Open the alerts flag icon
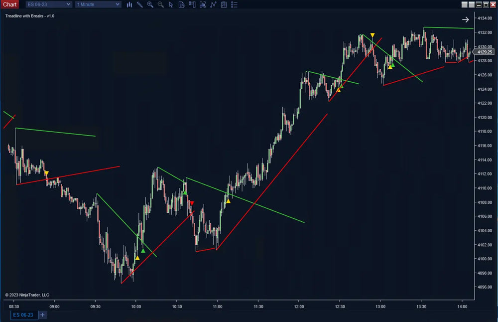 192,4
